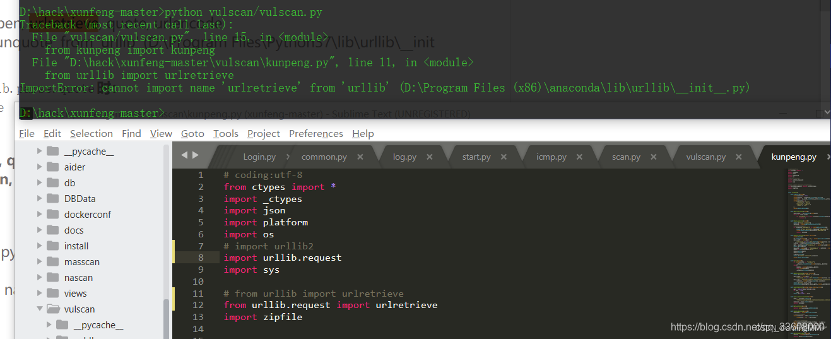Open the Selection menu
Screen dimensions: 831x339
(x=91, y=133)
